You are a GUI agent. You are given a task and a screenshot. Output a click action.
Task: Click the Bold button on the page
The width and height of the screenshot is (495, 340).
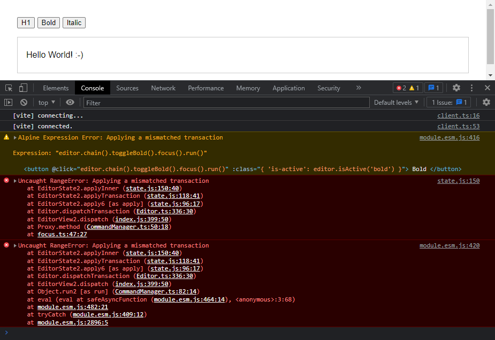point(48,22)
